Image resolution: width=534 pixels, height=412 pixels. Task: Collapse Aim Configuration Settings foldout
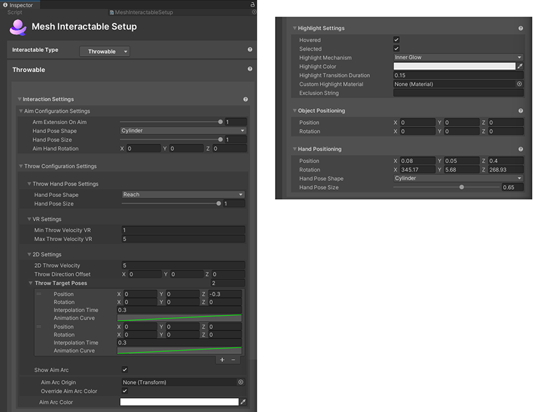tap(21, 111)
